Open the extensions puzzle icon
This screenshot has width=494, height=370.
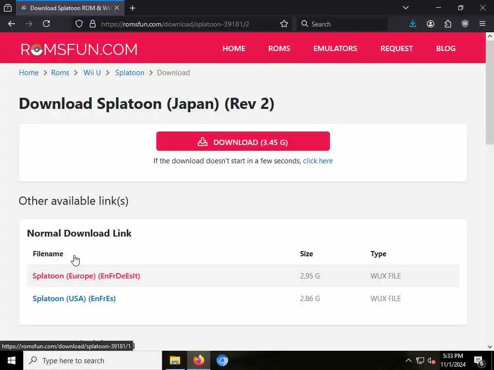[448, 24]
